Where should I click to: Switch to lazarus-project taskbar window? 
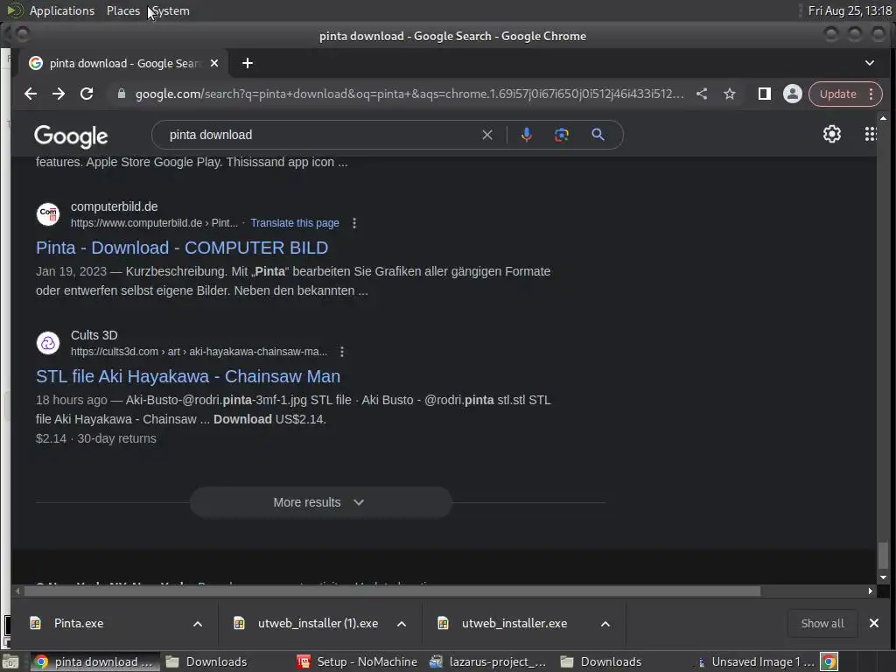coord(488,661)
